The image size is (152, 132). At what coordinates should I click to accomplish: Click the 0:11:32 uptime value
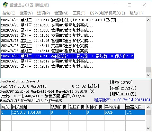click(x=79, y=86)
